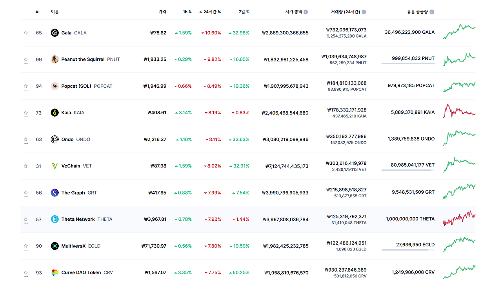Star MultiversX in the list
Screen dimensions: 502x290
tap(25, 246)
